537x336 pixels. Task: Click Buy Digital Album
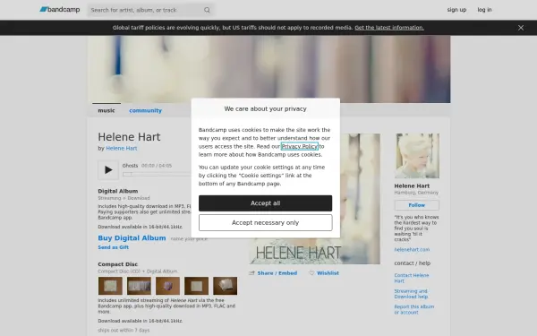[132, 238]
